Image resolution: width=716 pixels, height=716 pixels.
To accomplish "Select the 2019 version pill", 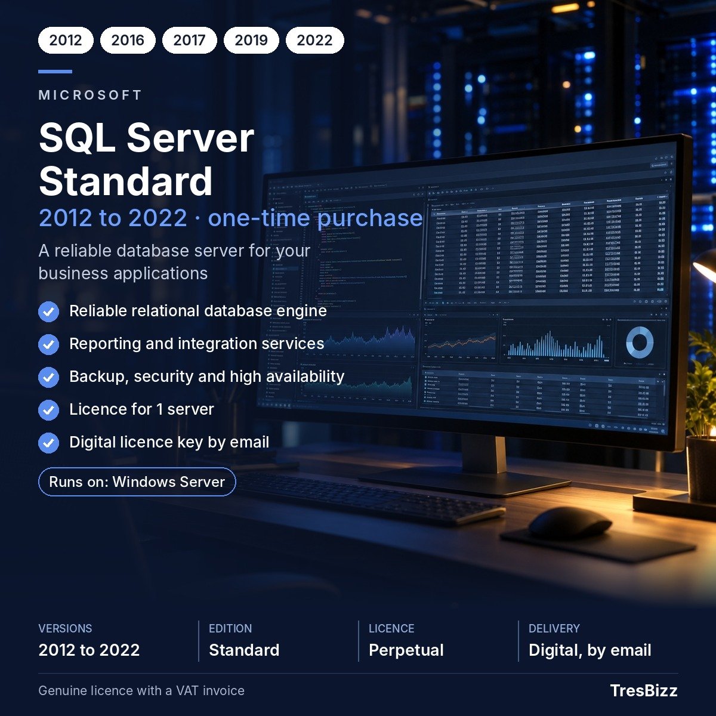I will pos(251,40).
